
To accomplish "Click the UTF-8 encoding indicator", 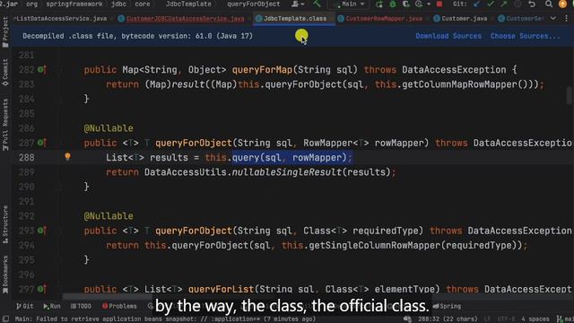I will point(506,319).
